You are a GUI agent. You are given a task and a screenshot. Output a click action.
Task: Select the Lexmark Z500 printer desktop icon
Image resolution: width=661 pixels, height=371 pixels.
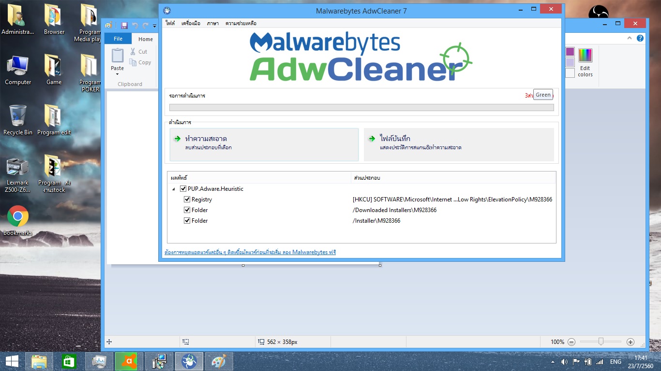tap(18, 167)
